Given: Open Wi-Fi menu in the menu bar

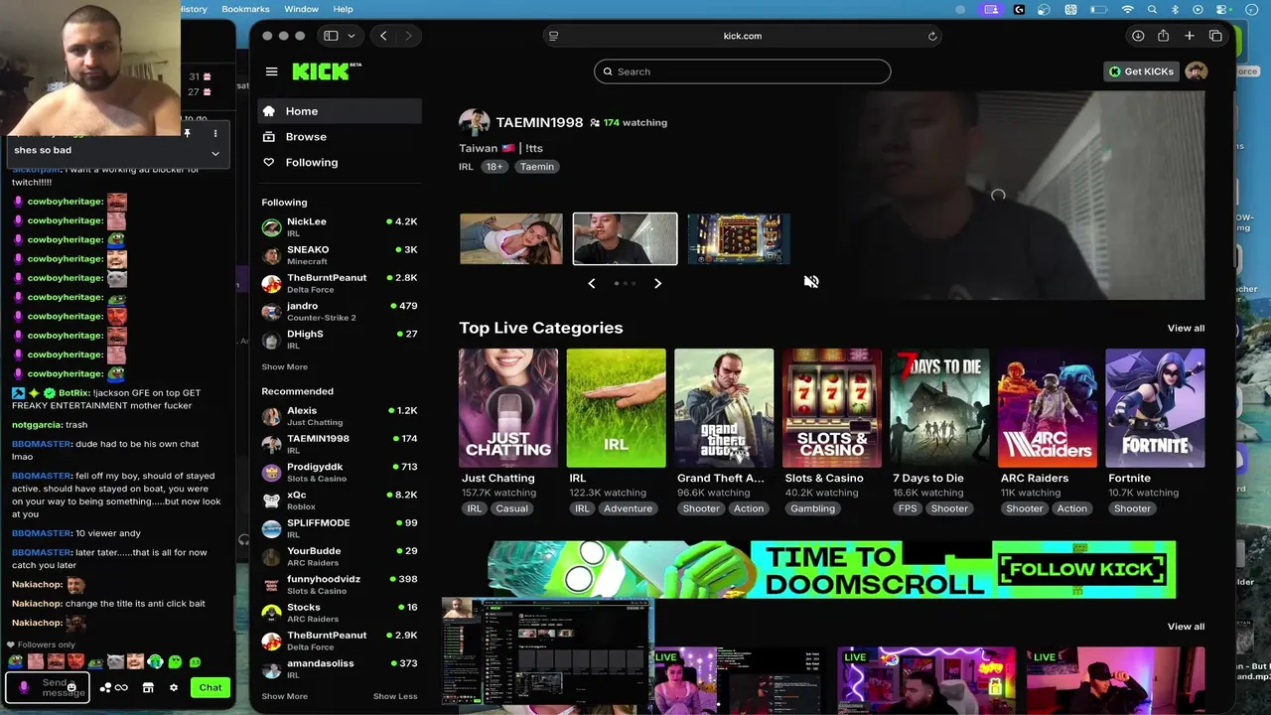Looking at the screenshot, I should [x=1127, y=9].
